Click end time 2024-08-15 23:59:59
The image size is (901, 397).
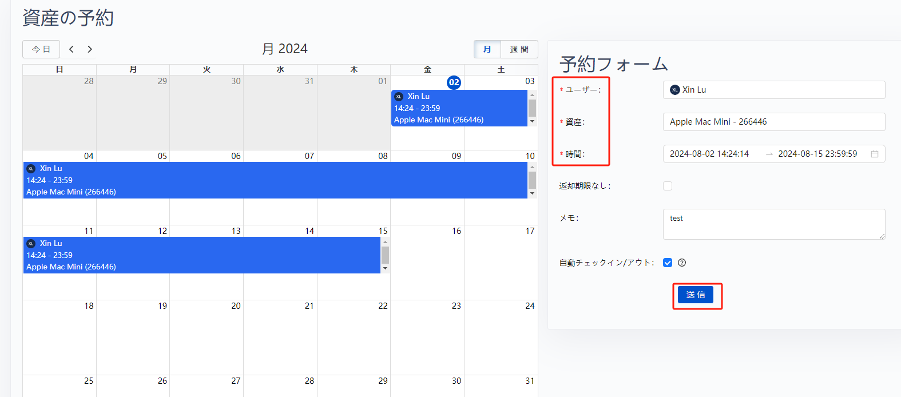click(817, 154)
